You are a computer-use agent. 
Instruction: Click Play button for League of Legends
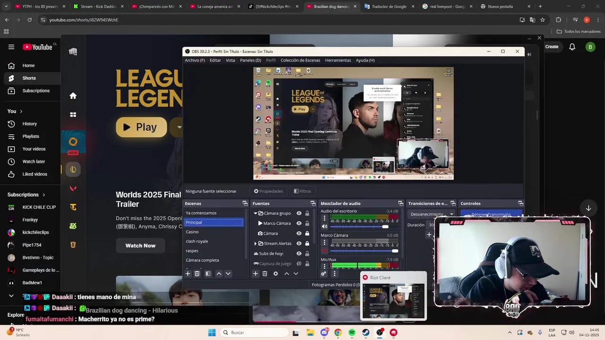tap(141, 127)
